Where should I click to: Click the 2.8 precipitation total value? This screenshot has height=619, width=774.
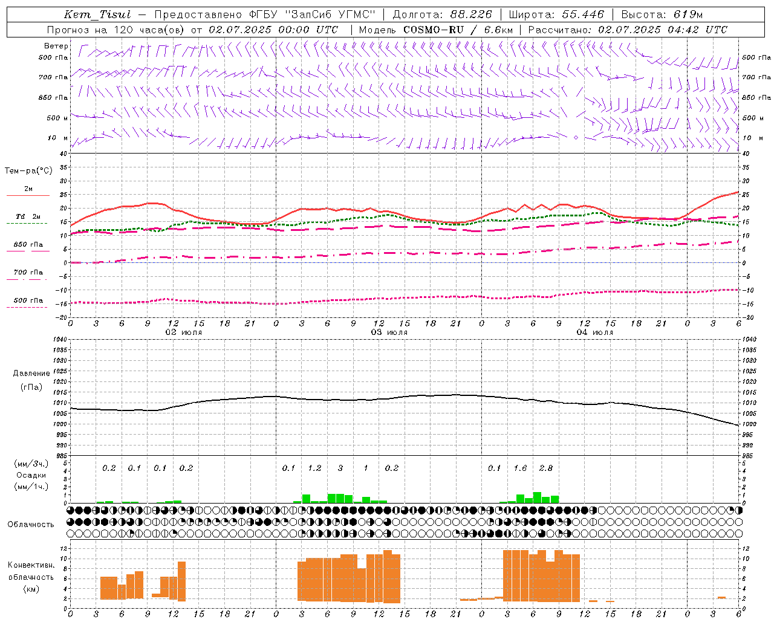click(x=545, y=468)
